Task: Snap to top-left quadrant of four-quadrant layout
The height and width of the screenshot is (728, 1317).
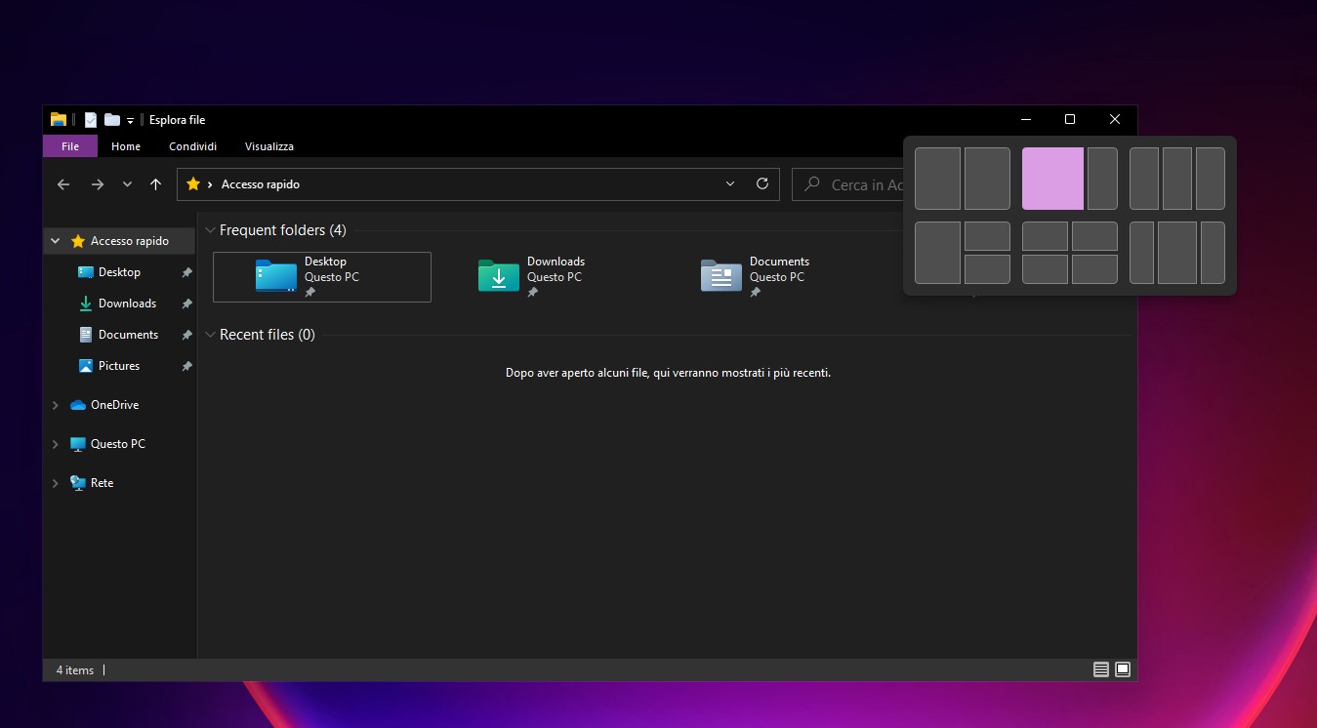Action: (1045, 236)
